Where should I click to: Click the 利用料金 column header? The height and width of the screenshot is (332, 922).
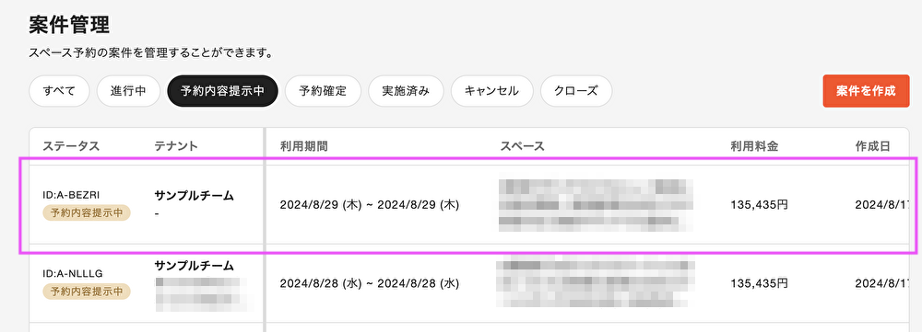(x=754, y=146)
